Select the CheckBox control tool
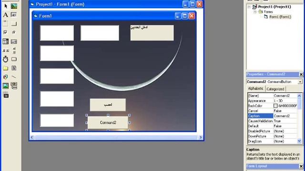Viewport: 305px width, 171px height. click(6, 32)
